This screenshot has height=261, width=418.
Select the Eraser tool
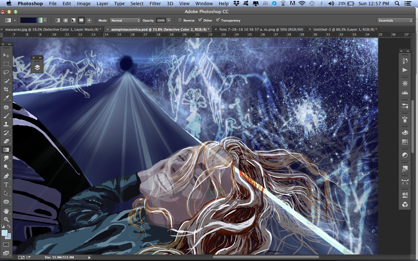6,141
